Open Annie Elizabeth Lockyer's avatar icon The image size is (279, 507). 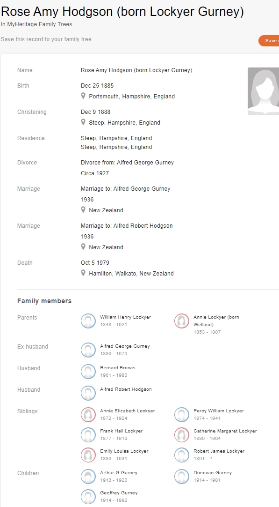[x=88, y=415]
